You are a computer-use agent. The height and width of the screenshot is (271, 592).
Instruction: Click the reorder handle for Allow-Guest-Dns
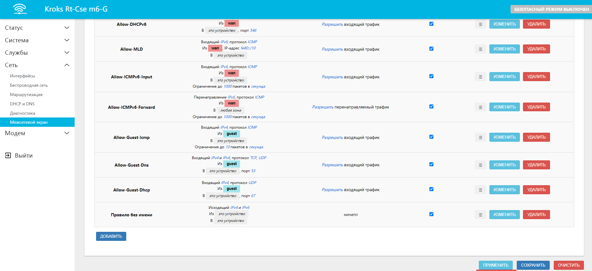pyautogui.click(x=480, y=165)
